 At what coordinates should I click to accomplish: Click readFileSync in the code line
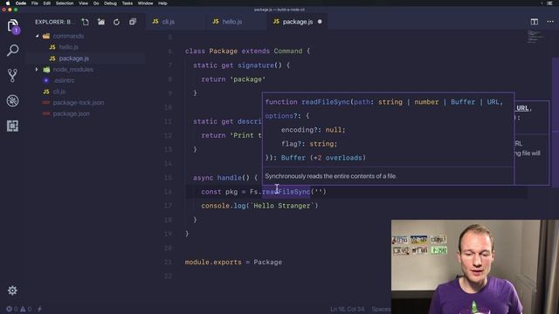[x=286, y=192]
